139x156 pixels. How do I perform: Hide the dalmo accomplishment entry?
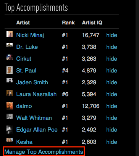pyautogui.click(x=112, y=106)
